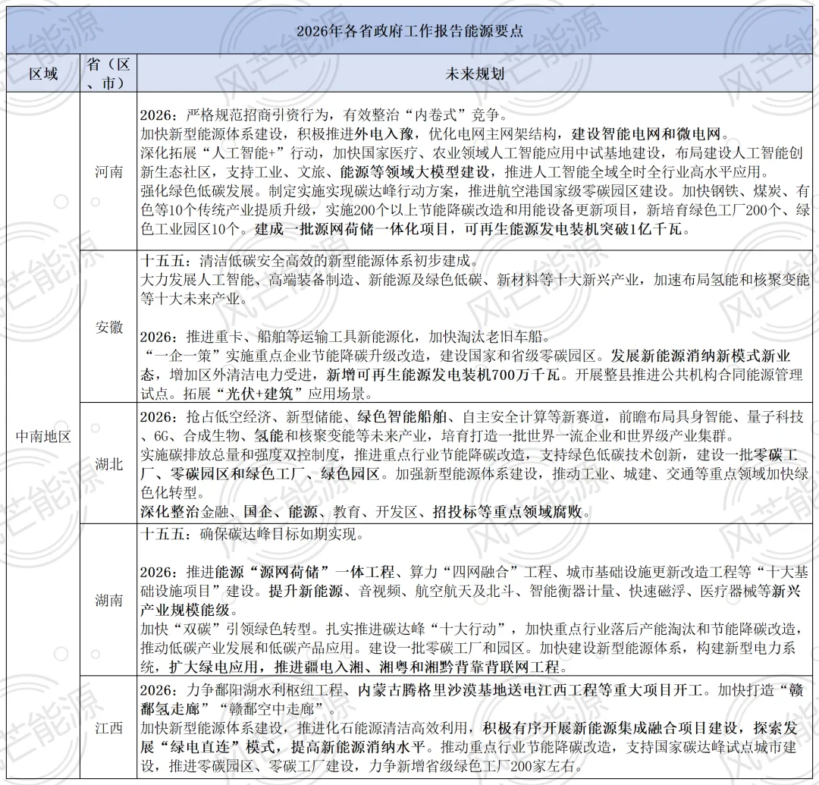Click the text "推进疆电入湘" in Hunan row
Screen dimensions: 819x785
click(x=318, y=667)
